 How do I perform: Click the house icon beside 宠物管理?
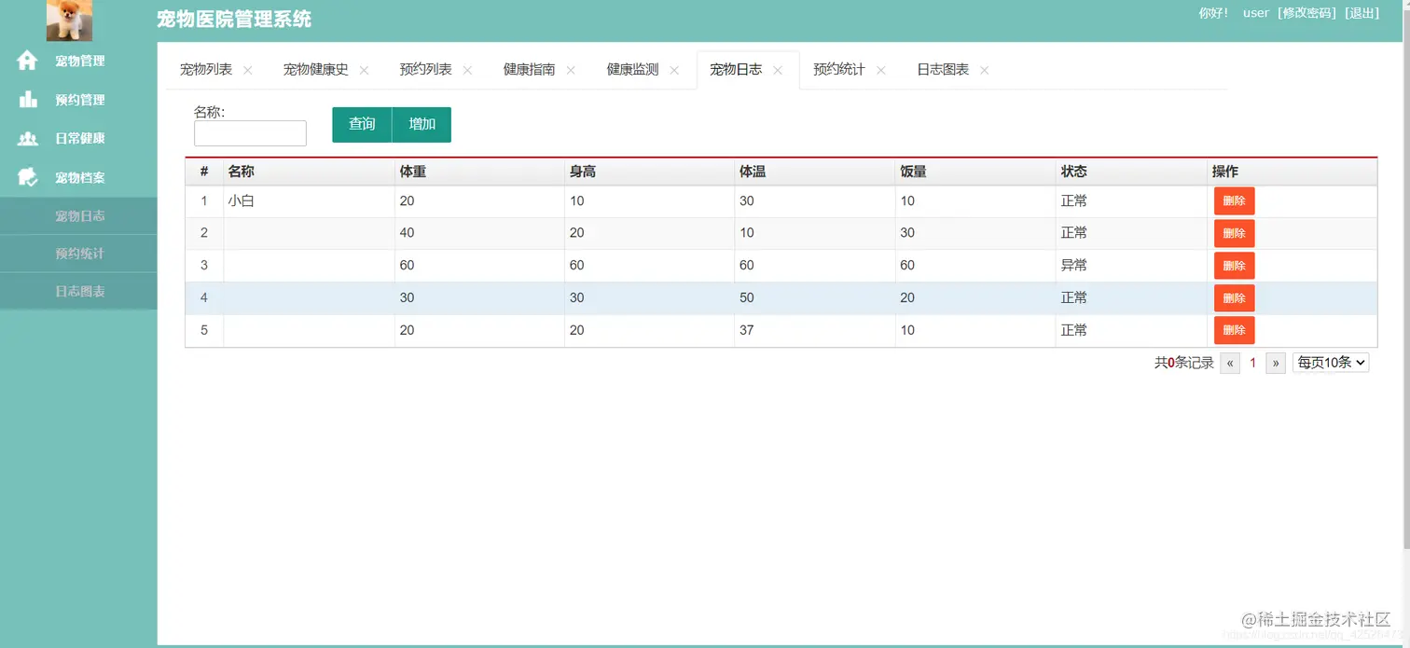[x=28, y=61]
